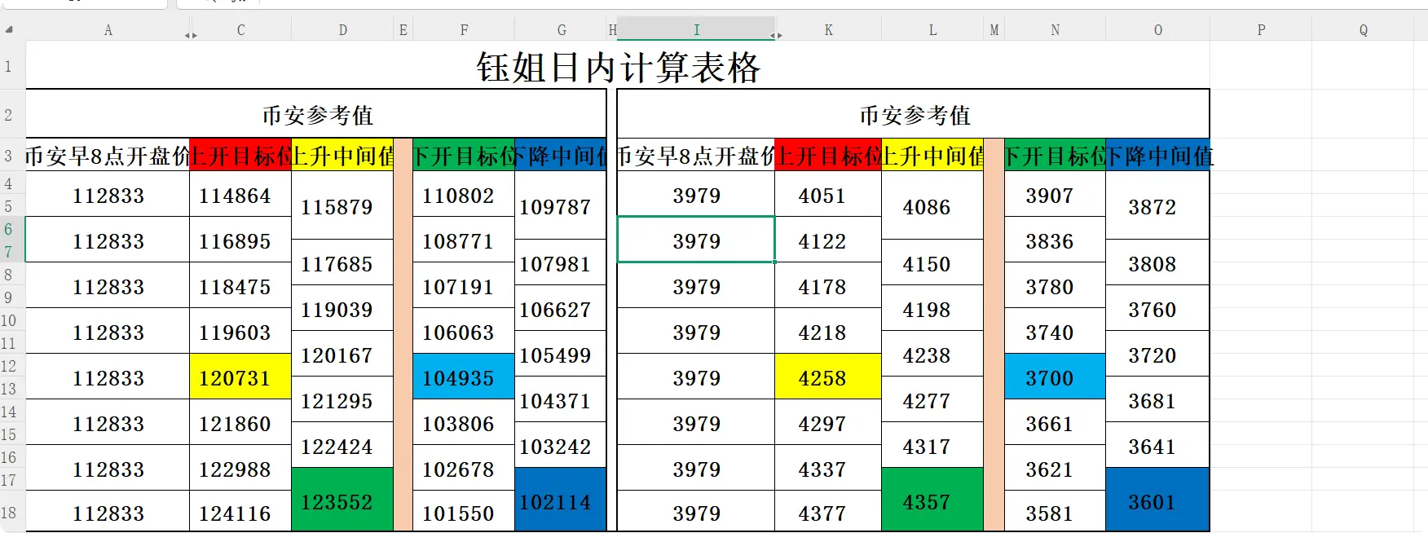Select cell with value 109787
This screenshot has width=1428, height=533.
(561, 205)
